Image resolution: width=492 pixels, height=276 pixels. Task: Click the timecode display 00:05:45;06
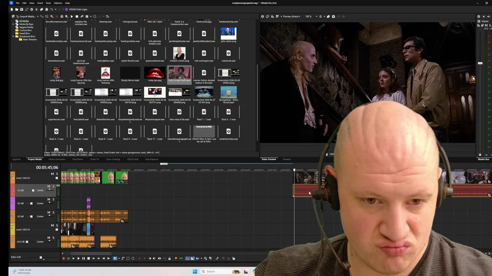click(x=47, y=168)
